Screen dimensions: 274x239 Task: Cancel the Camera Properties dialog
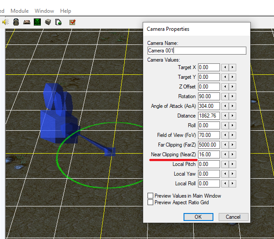(233, 217)
